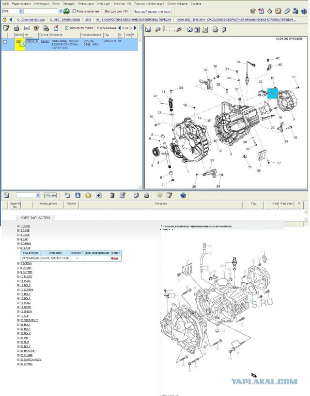Delete order item with trash can icon
Image resolution: width=310 pixels, height=396 pixels.
(112, 195)
